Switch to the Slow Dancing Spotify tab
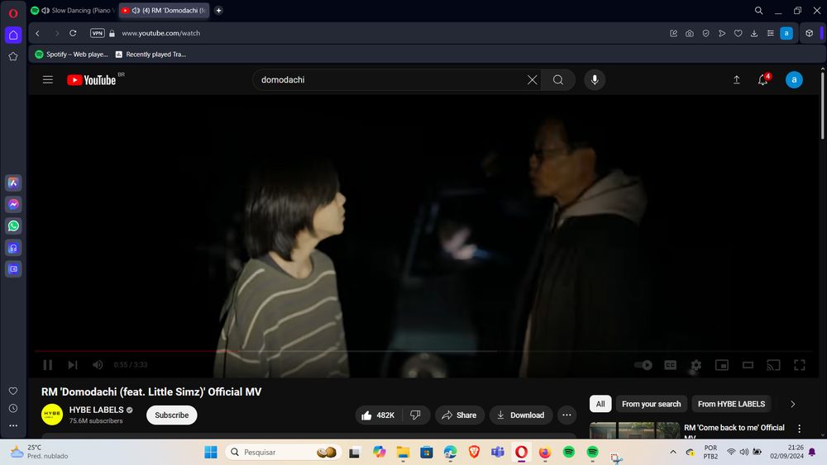Image resolution: width=827 pixels, height=465 pixels. point(74,11)
